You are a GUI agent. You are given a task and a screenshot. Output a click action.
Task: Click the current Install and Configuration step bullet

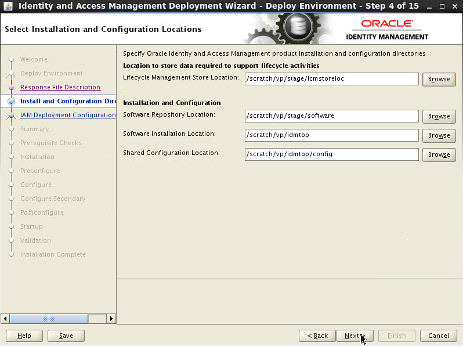pos(11,102)
